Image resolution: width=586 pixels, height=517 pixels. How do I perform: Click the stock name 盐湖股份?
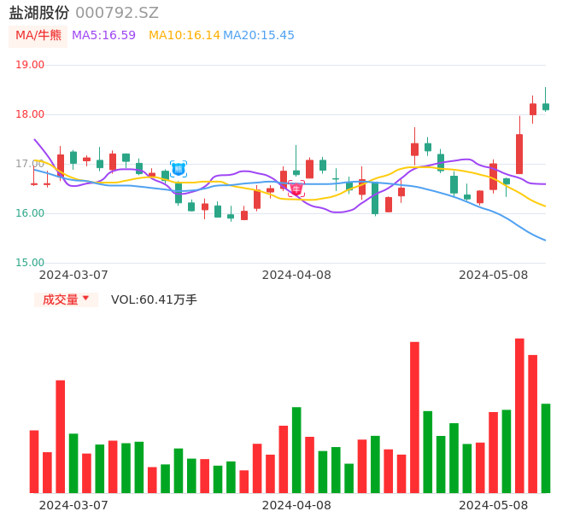pos(39,13)
